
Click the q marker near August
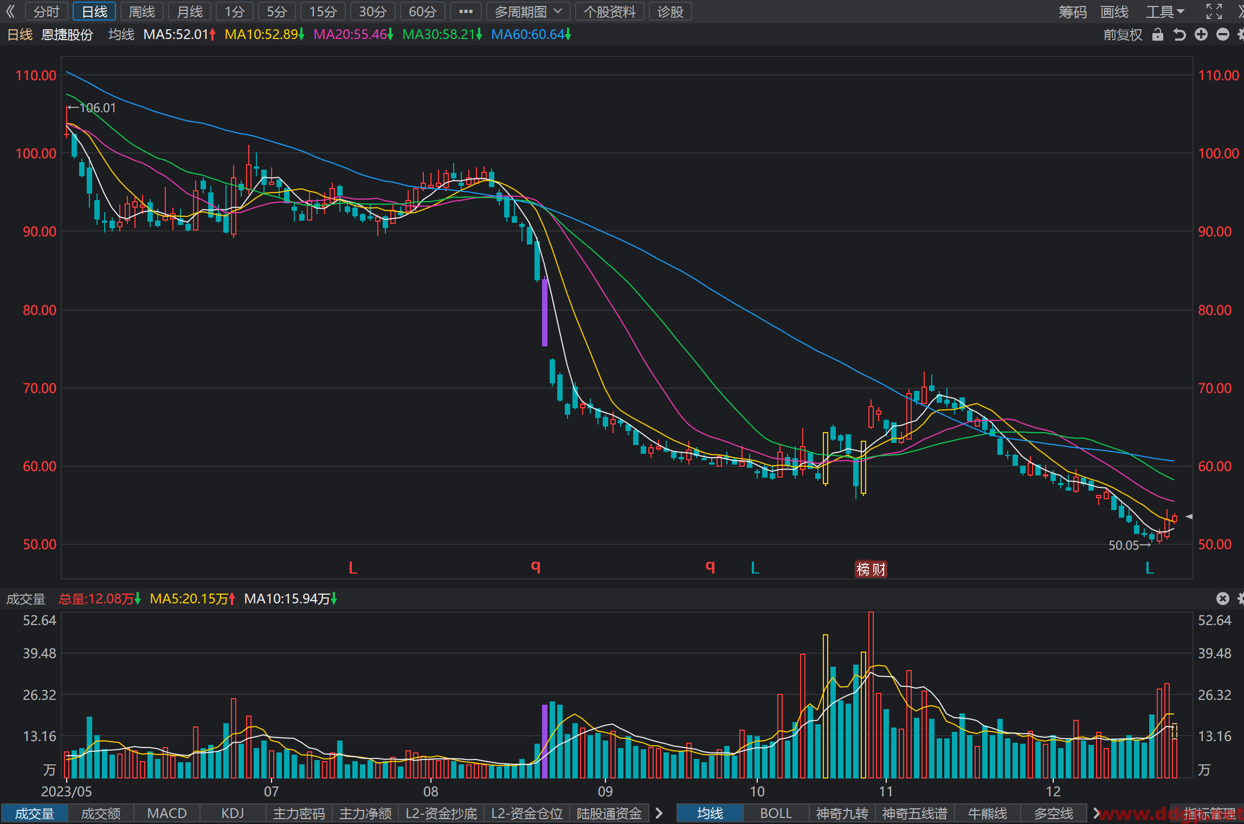coord(536,566)
